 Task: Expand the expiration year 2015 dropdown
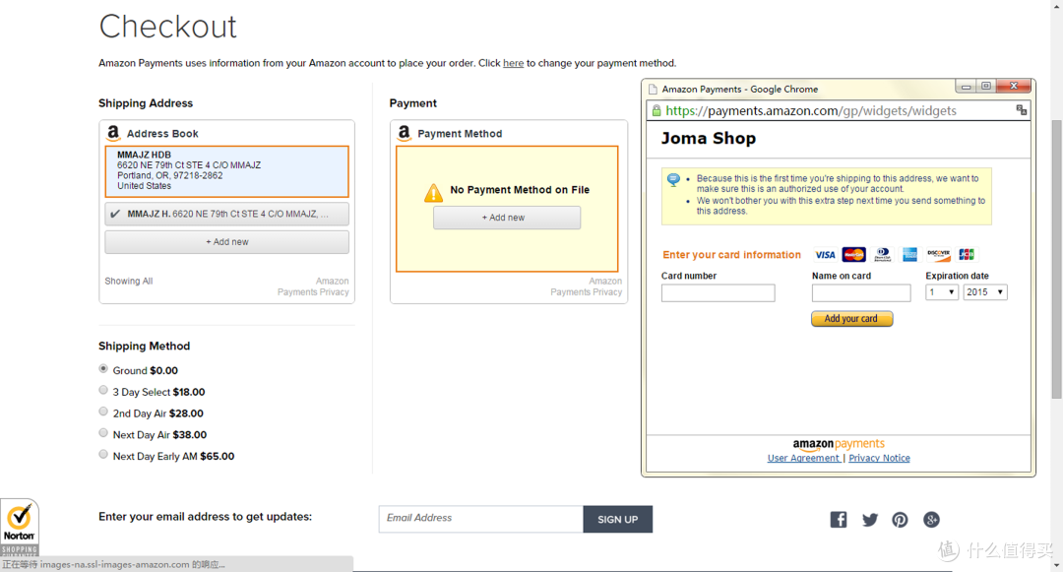click(x=985, y=292)
